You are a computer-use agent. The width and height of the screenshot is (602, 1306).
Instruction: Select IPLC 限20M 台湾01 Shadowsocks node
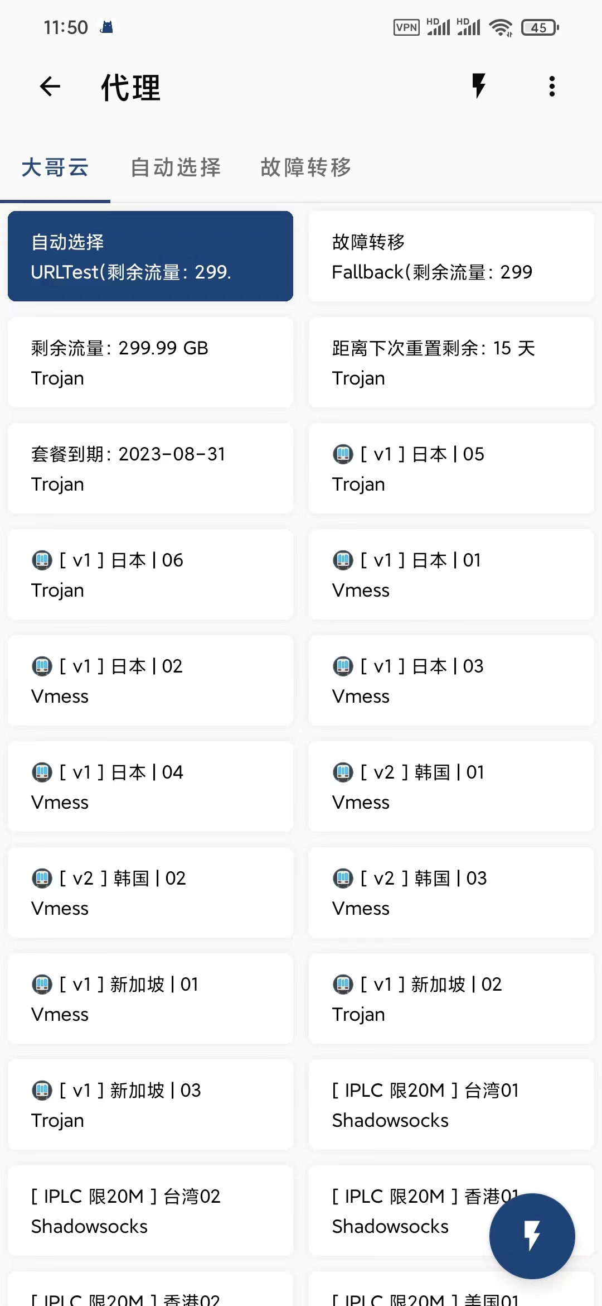[452, 1105]
